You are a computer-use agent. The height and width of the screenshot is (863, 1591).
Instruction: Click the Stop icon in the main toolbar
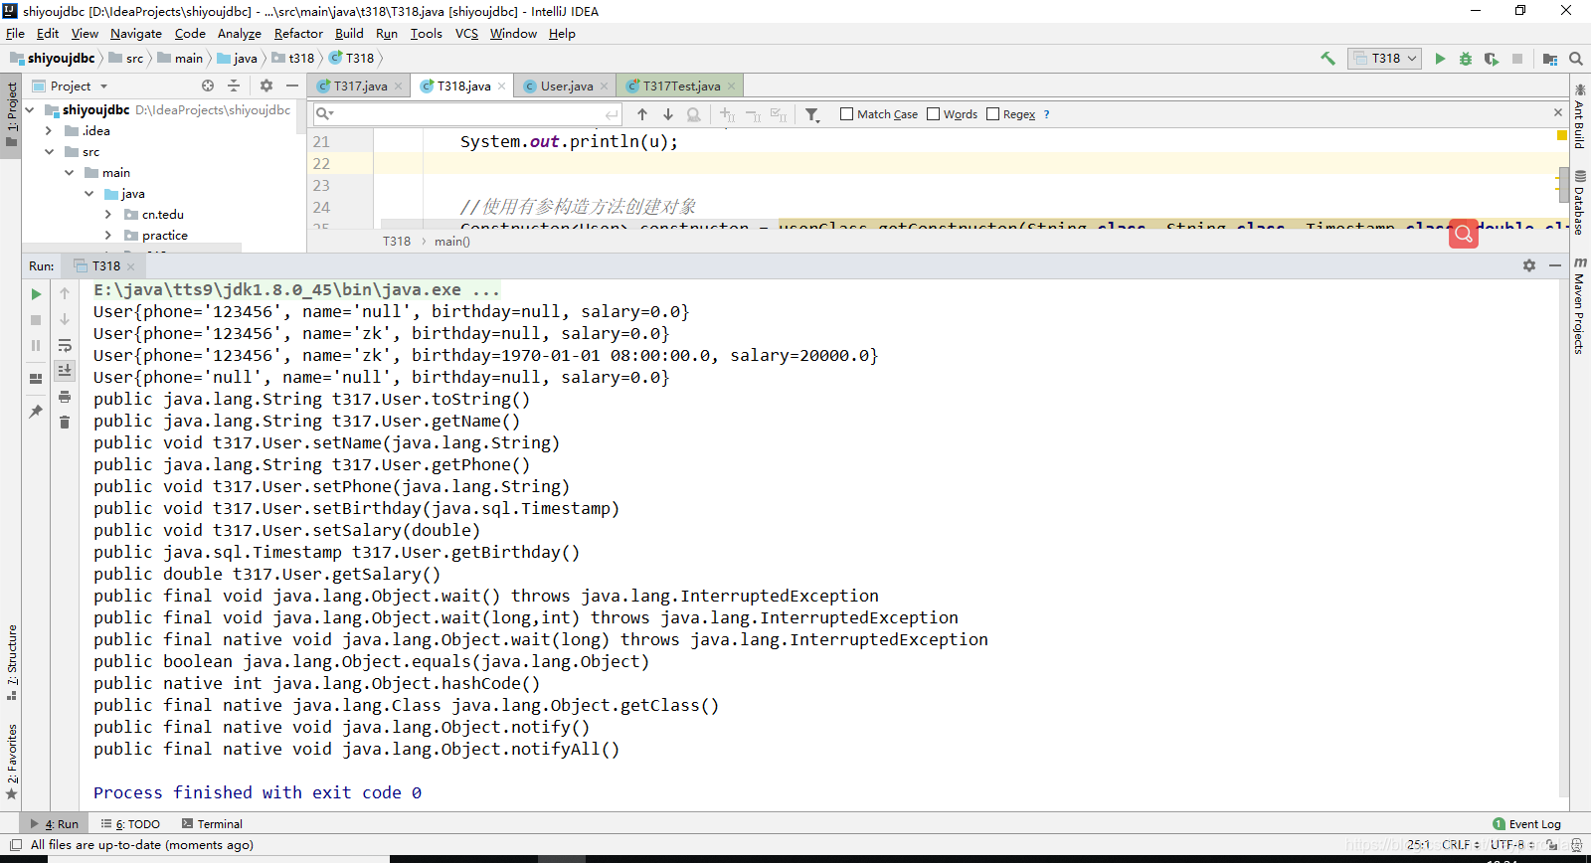(1517, 59)
